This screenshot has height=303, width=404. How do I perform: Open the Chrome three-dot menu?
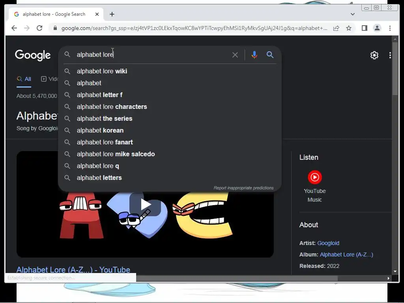(x=390, y=28)
